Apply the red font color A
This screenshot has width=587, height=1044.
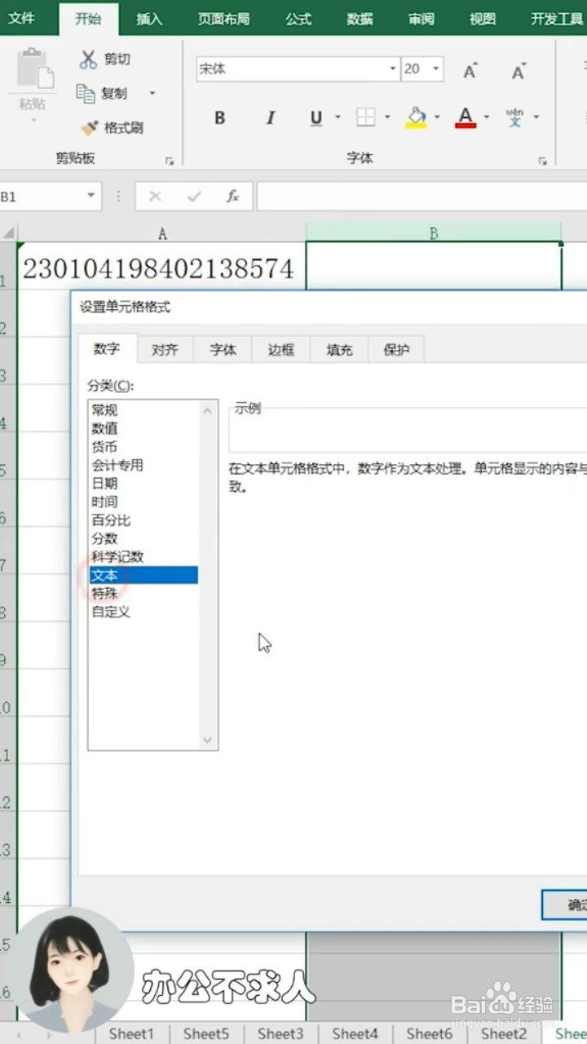[x=466, y=117]
